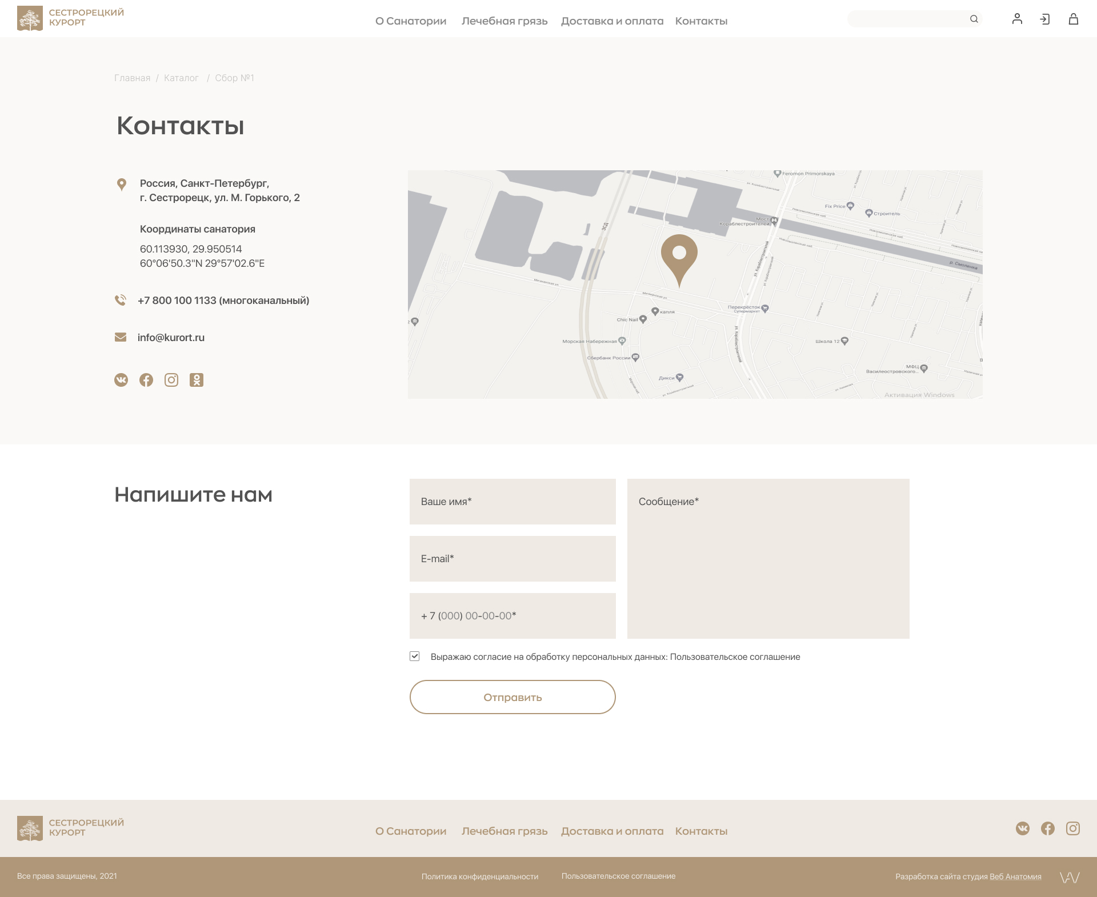Open Instagram icon in contacts section
The height and width of the screenshot is (897, 1097).
(171, 380)
